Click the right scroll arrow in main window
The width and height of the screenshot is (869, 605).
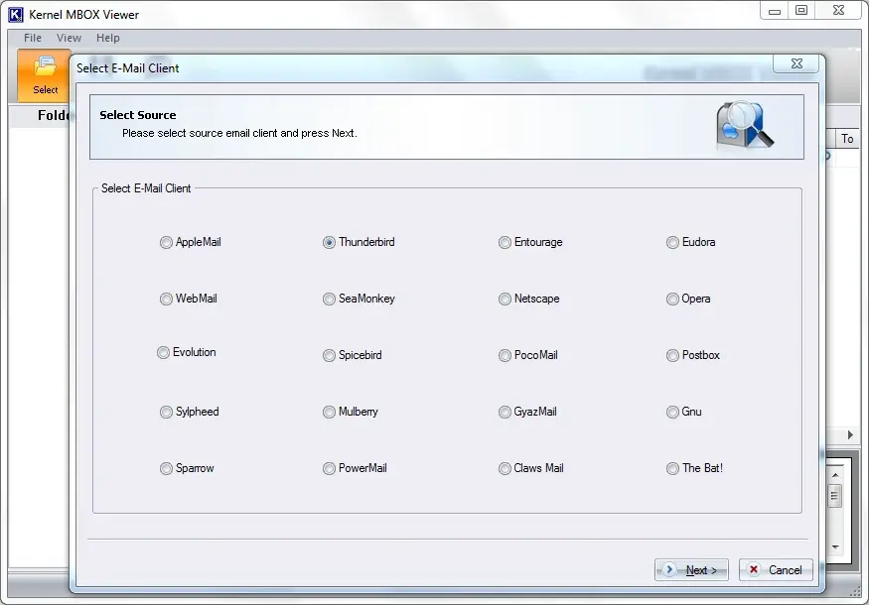click(x=850, y=435)
